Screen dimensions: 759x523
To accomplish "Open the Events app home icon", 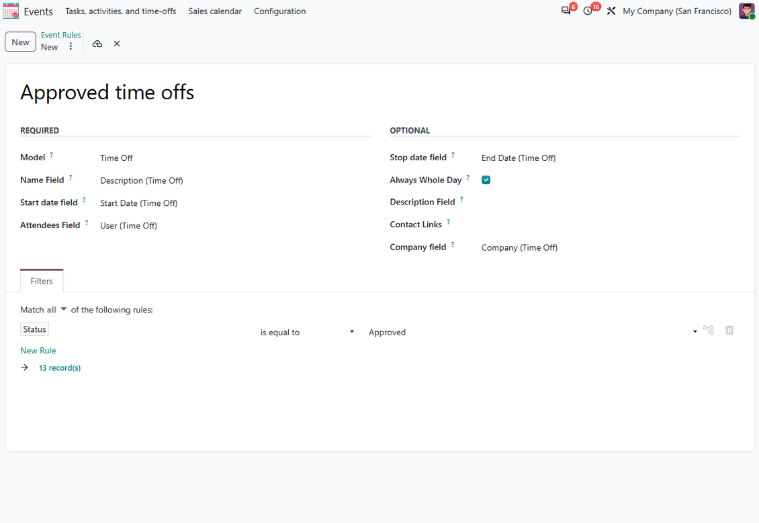I will click(x=11, y=11).
